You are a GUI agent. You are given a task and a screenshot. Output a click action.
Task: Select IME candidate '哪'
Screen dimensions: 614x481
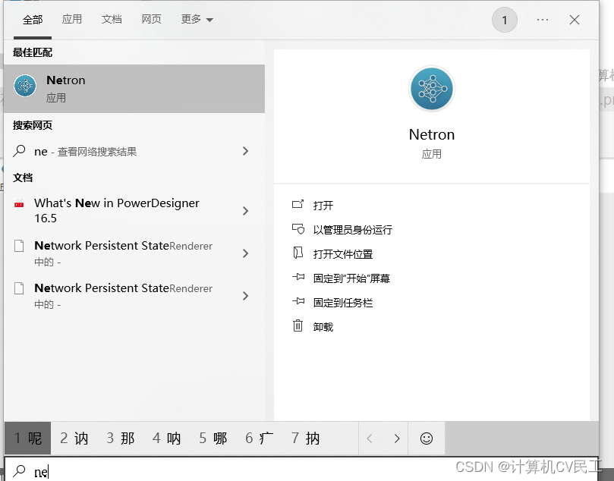coord(213,439)
